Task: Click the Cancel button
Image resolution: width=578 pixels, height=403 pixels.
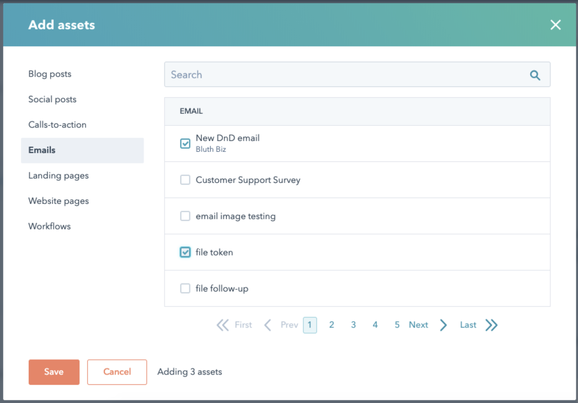Action: click(x=117, y=372)
